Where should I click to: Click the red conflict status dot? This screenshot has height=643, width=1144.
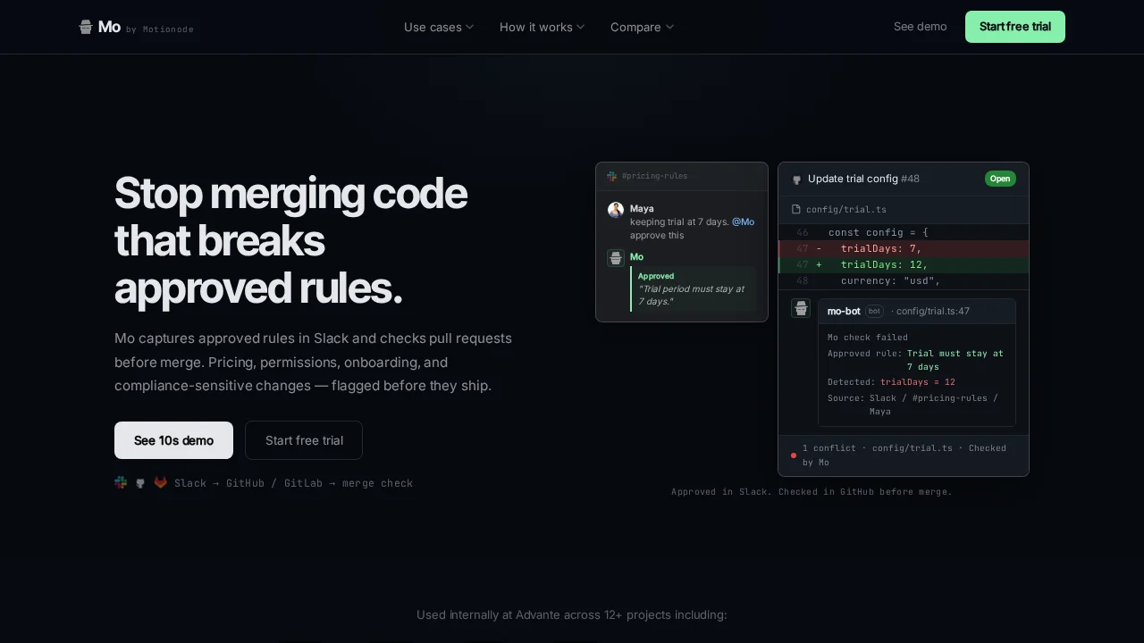tap(794, 455)
